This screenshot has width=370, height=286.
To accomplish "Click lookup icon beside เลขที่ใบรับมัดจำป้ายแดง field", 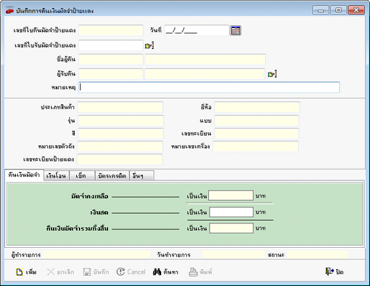I will (x=150, y=46).
